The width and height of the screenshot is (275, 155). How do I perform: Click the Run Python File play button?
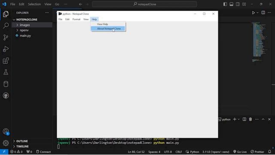tap(253, 12)
